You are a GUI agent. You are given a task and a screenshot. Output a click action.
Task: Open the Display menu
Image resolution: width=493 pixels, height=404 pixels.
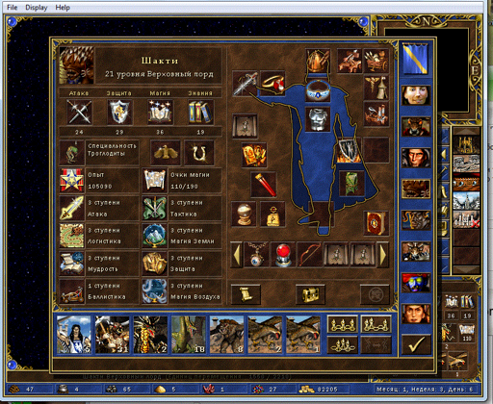[37, 8]
